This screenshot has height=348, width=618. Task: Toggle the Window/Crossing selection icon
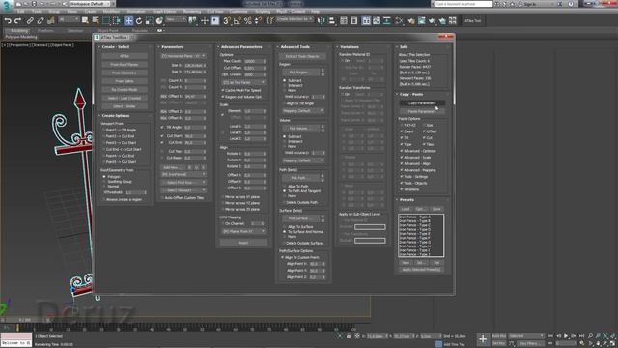[117, 20]
